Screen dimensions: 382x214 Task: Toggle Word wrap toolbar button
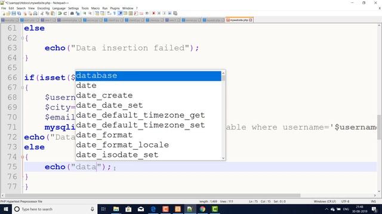(x=109, y=13)
